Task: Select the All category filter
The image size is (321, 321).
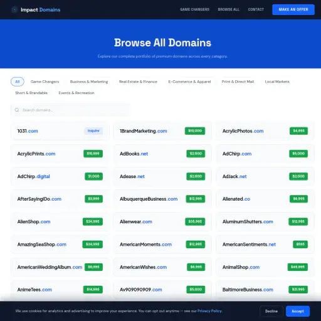Action: pos(18,82)
